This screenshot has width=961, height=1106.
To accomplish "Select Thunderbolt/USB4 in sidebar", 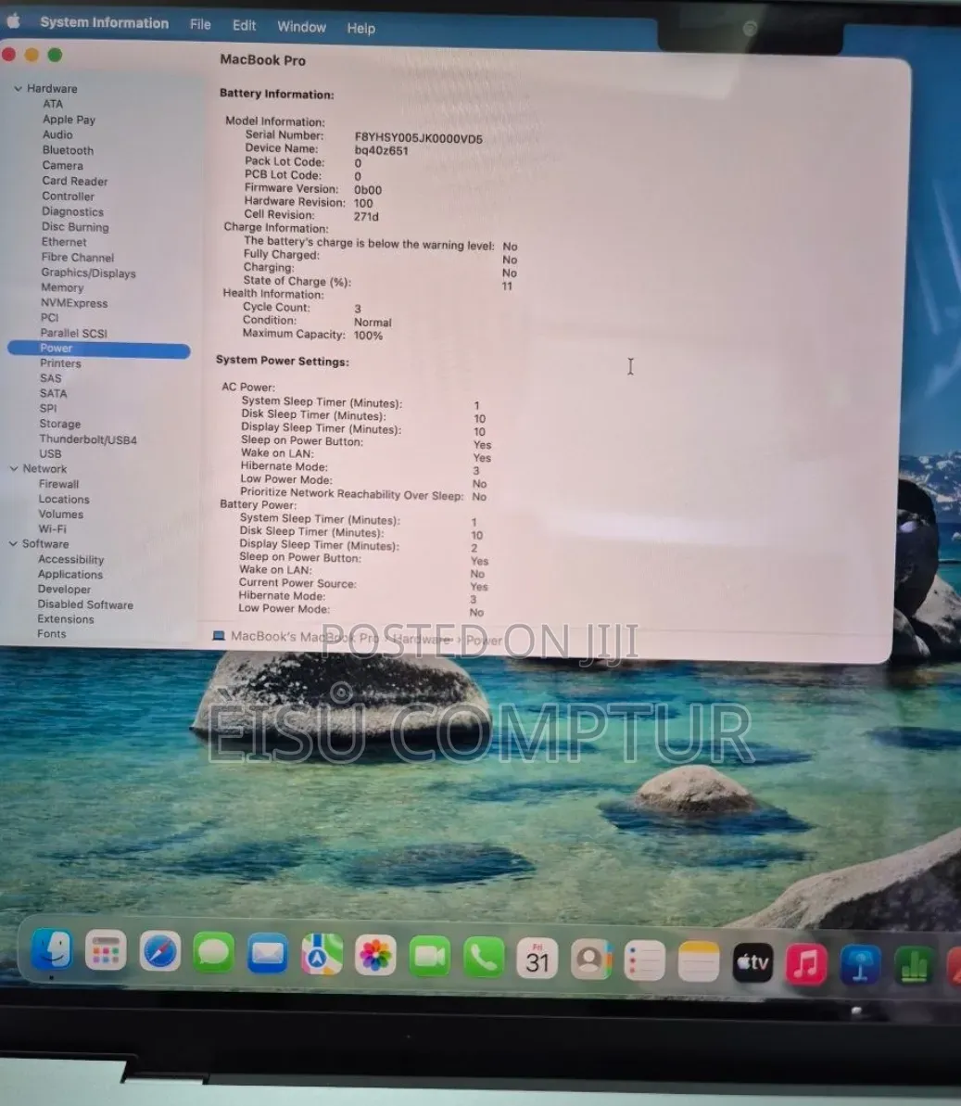I will (x=88, y=439).
